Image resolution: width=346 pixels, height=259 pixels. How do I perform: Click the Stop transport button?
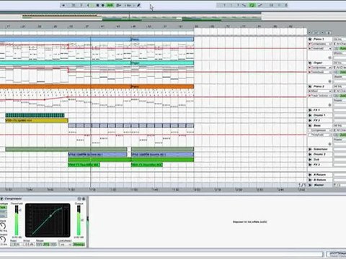(x=97, y=5)
